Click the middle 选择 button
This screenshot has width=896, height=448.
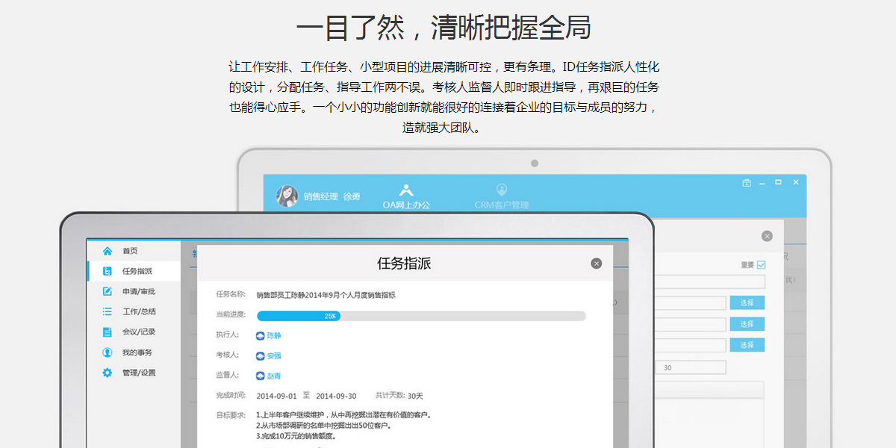click(747, 324)
